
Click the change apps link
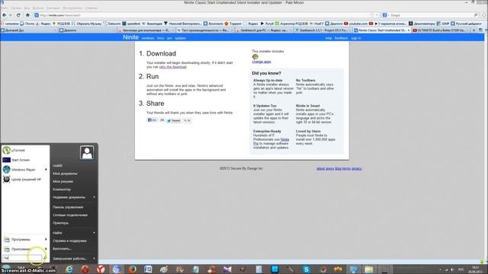click(262, 62)
